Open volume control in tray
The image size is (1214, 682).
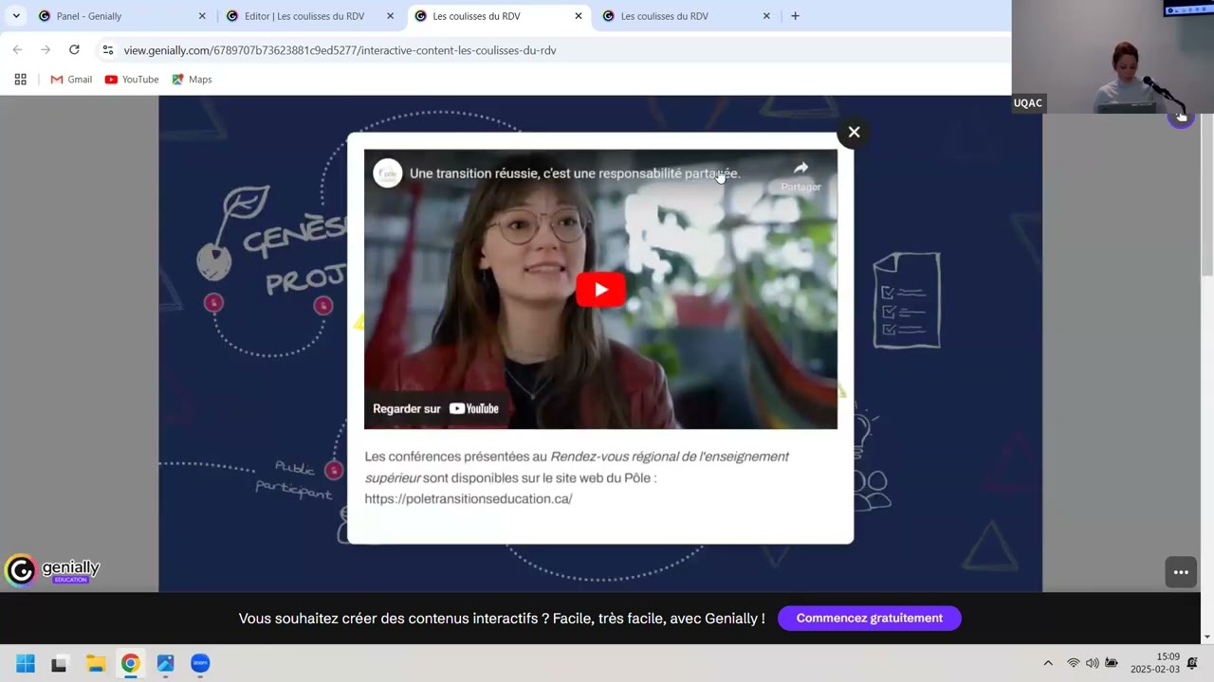pos(1093,663)
